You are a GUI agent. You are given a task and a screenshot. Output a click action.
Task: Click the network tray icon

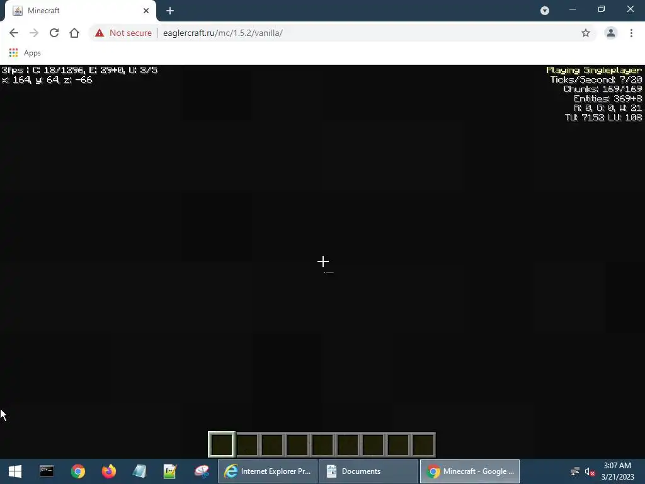(574, 471)
